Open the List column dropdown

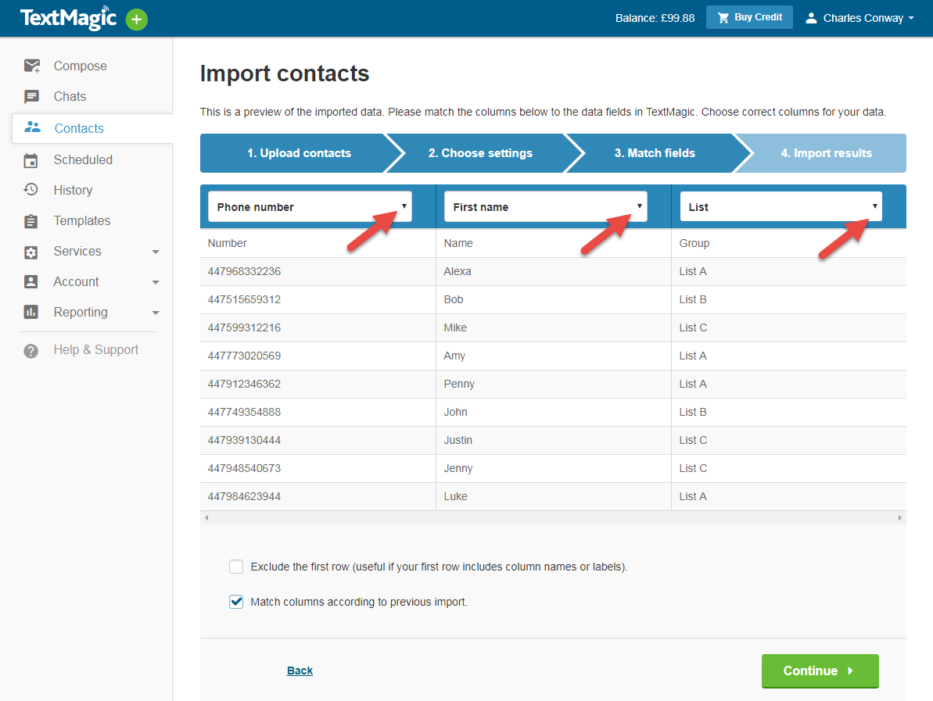[781, 207]
